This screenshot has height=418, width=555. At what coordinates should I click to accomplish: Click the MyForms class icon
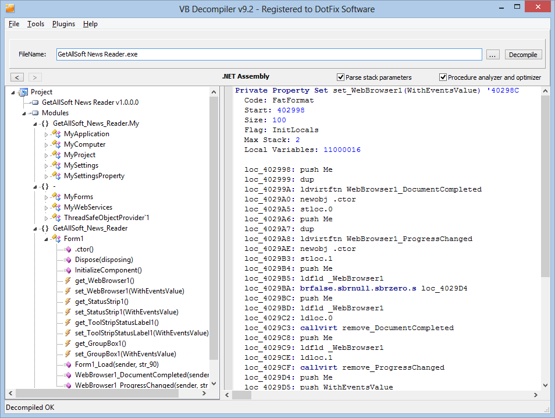[56, 197]
